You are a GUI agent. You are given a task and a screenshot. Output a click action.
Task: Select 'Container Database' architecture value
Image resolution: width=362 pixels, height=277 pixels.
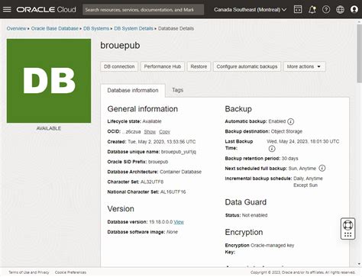[180, 172]
